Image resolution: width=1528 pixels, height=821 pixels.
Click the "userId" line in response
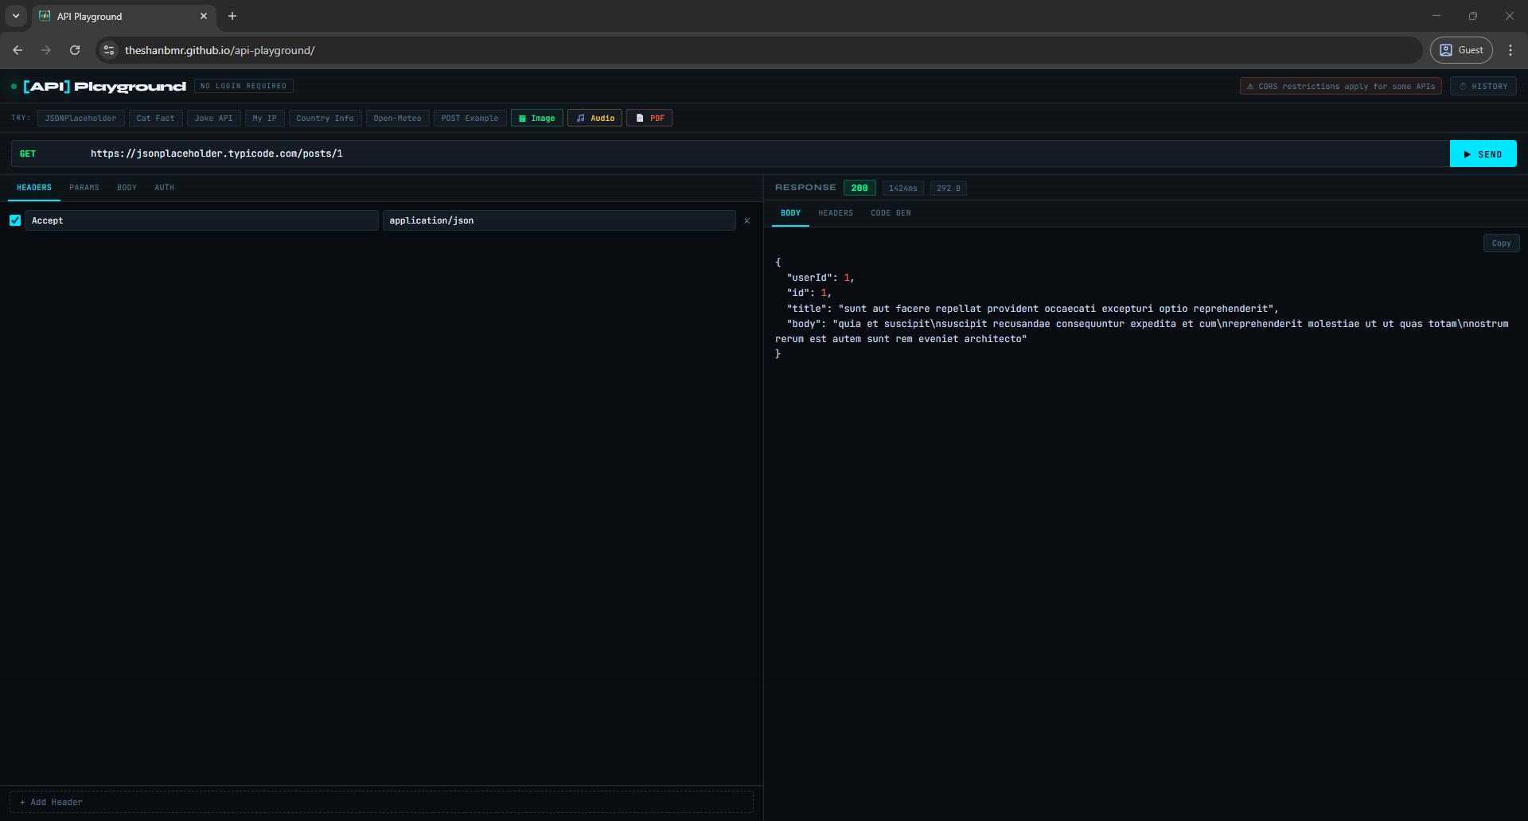(820, 278)
